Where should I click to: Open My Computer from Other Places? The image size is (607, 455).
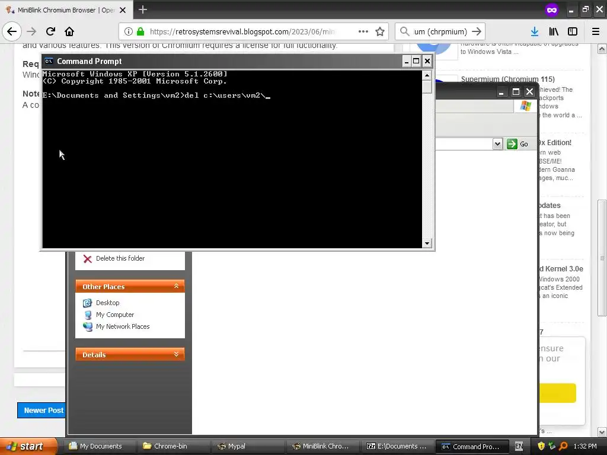pos(115,315)
